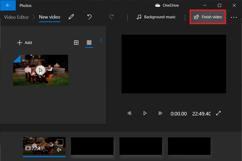Expand the Video Editor breadcrumb chevron
This screenshot has width=242, height=161.
(34, 17)
